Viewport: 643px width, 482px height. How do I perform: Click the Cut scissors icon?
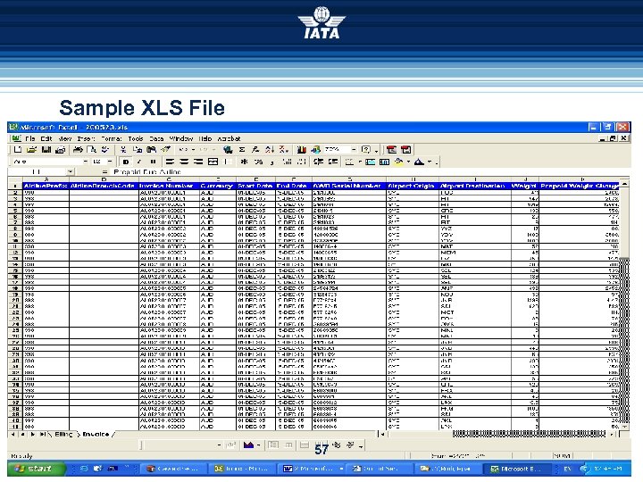123,150
